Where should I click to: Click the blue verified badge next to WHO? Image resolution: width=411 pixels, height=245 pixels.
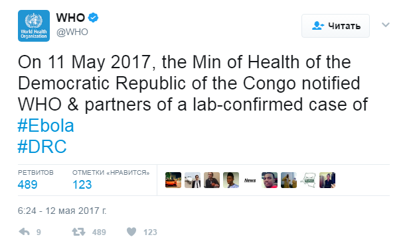[93, 18]
